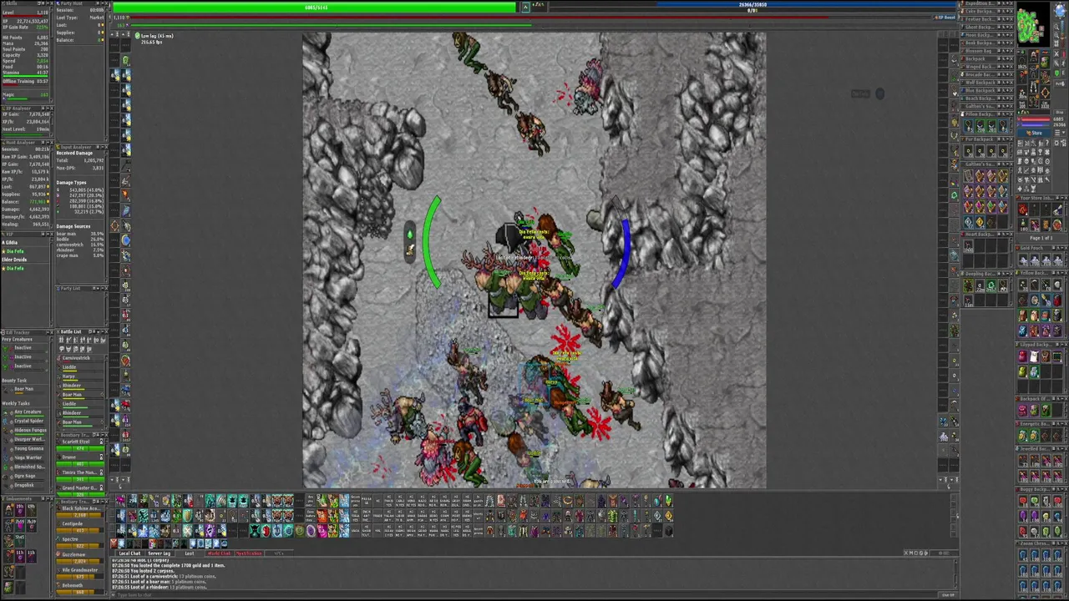Click first Battle List filter icon
The height and width of the screenshot is (601, 1069).
61,341
